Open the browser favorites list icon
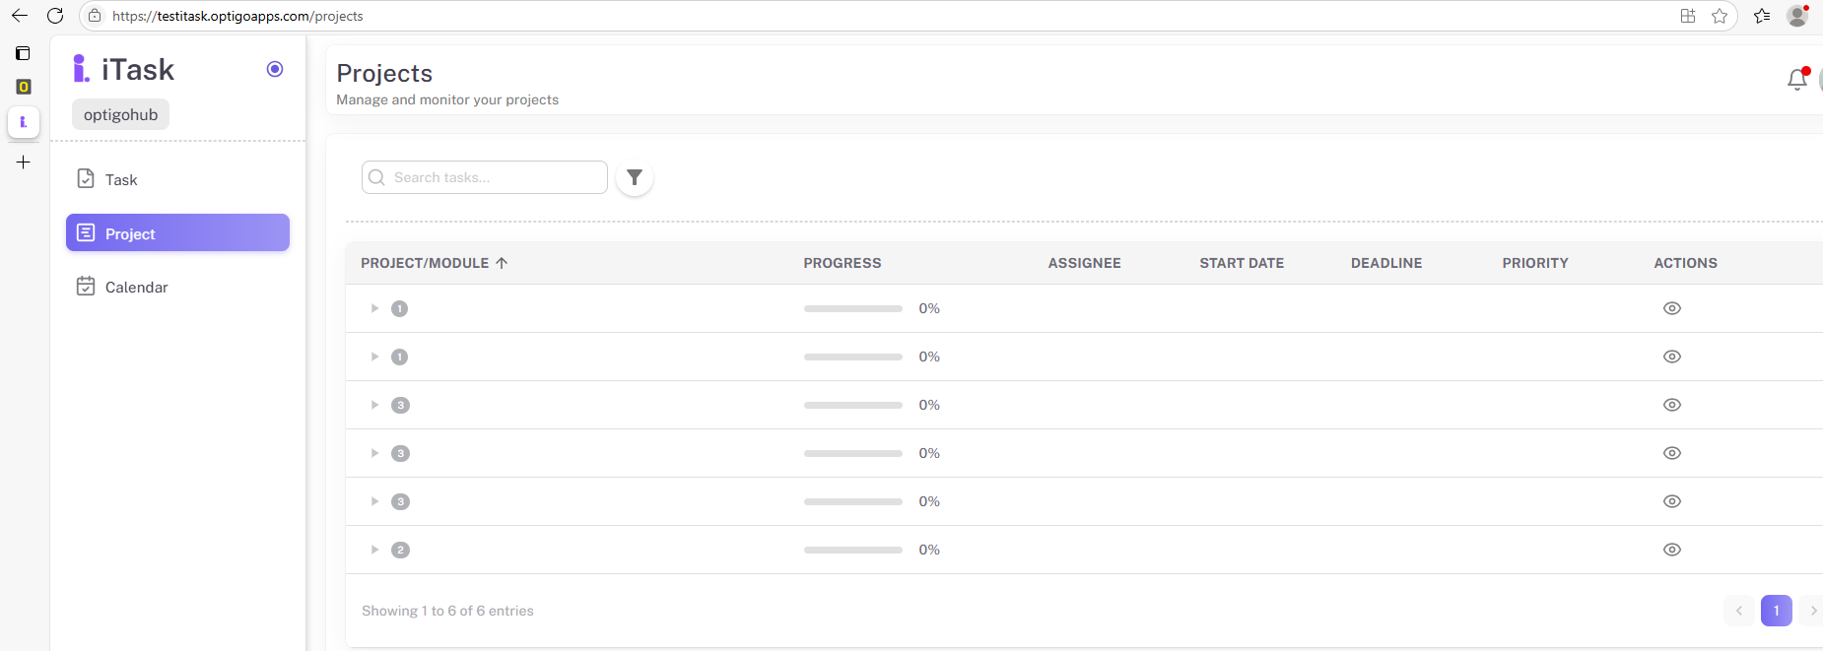1823x651 pixels. coord(1762,16)
